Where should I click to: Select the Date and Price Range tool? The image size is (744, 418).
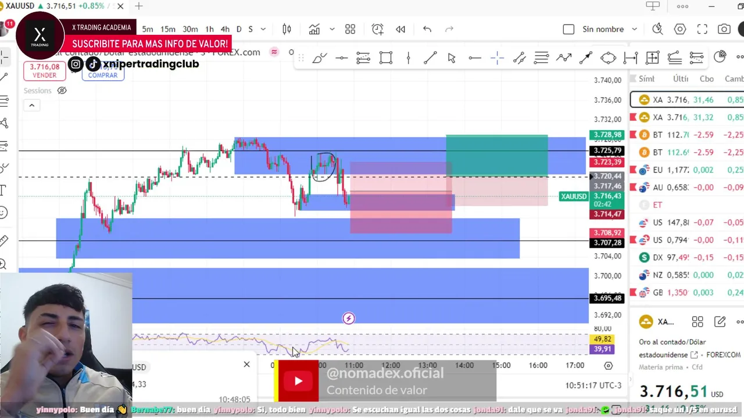(x=652, y=57)
